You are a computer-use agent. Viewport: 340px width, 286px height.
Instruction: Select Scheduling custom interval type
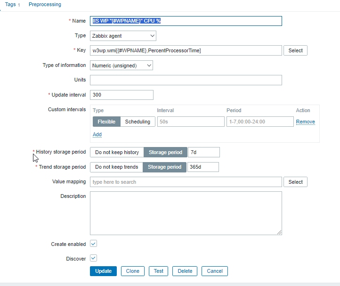pyautogui.click(x=138, y=122)
